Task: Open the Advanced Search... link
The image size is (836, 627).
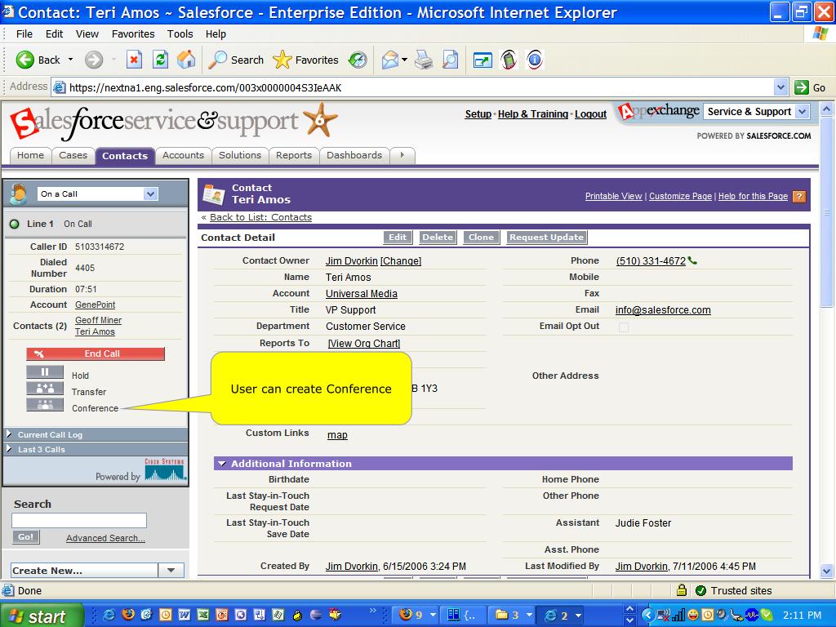Action: click(x=105, y=538)
